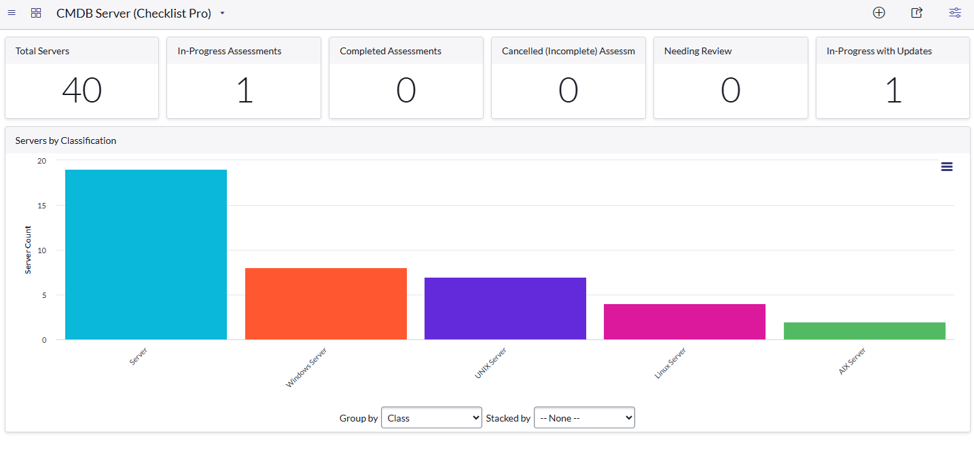974x467 pixels.
Task: Open the chart context menu icon
Action: (x=947, y=166)
